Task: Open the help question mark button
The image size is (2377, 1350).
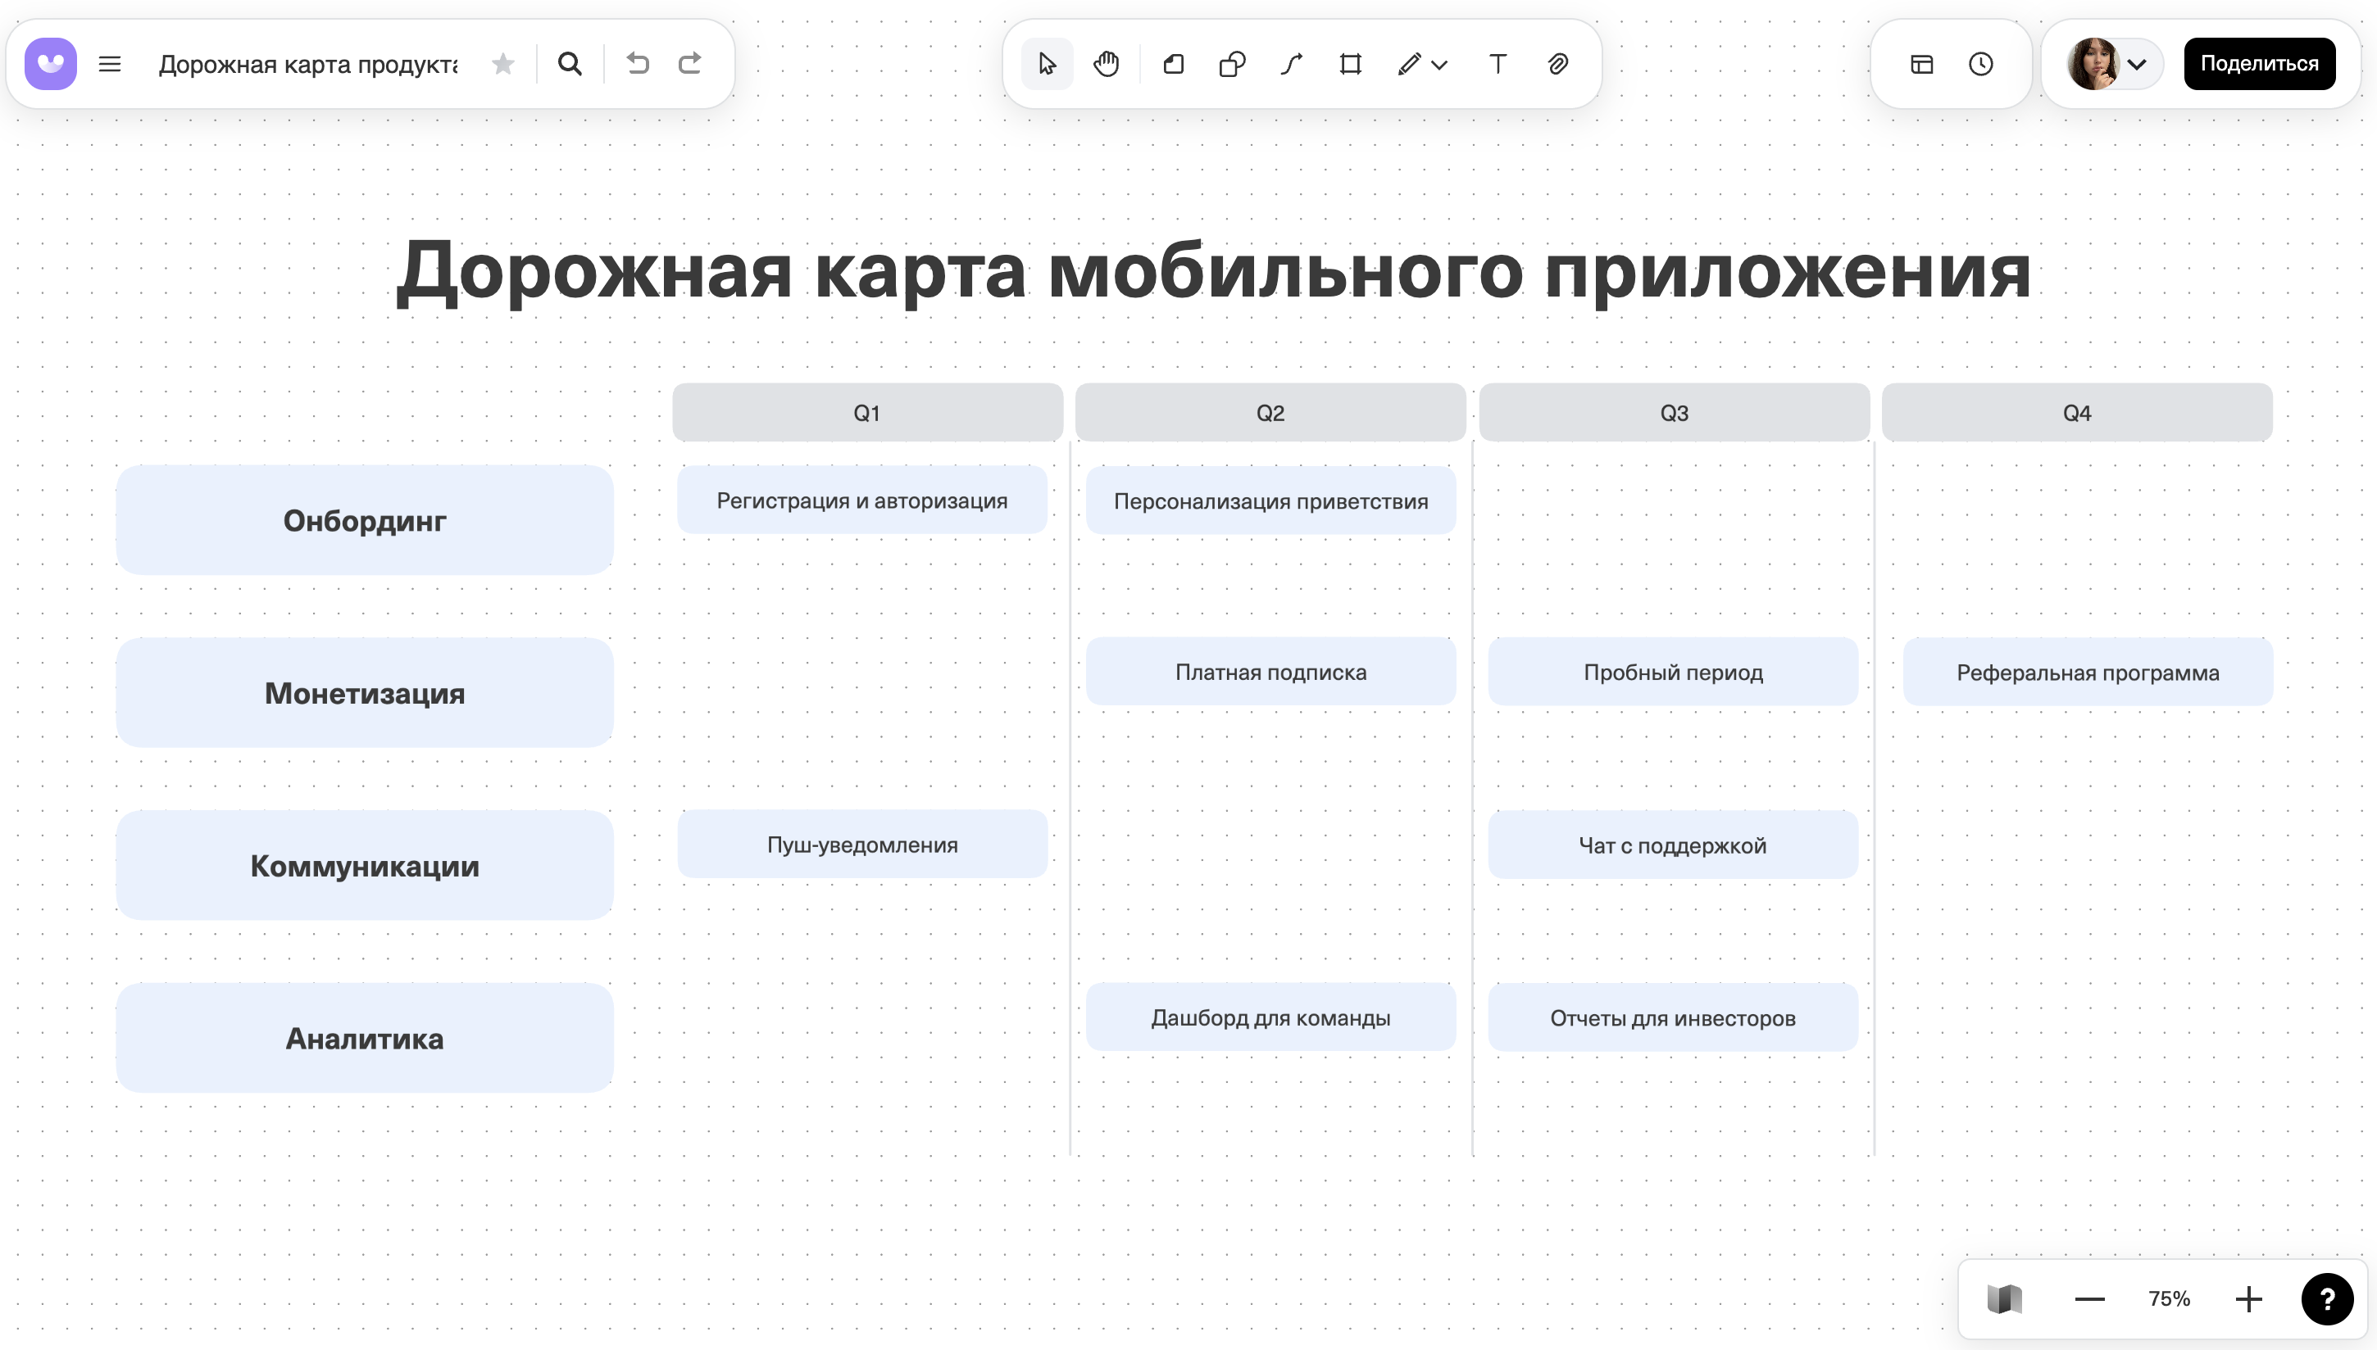Action: click(x=2328, y=1298)
